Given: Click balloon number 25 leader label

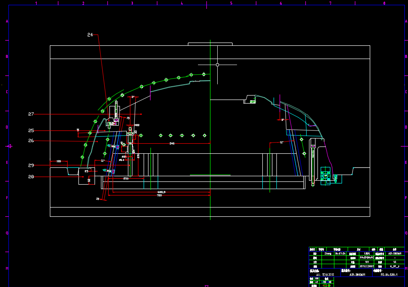Looking at the screenshot, I should [x=31, y=131].
